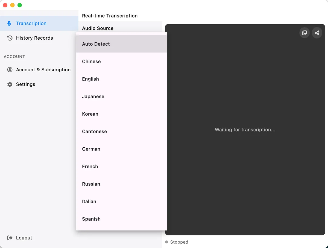Pick Japanese from the language options

coord(93,96)
